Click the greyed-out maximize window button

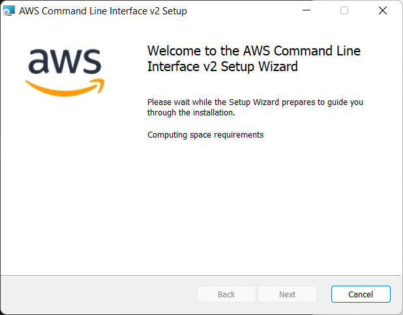pyautogui.click(x=344, y=10)
